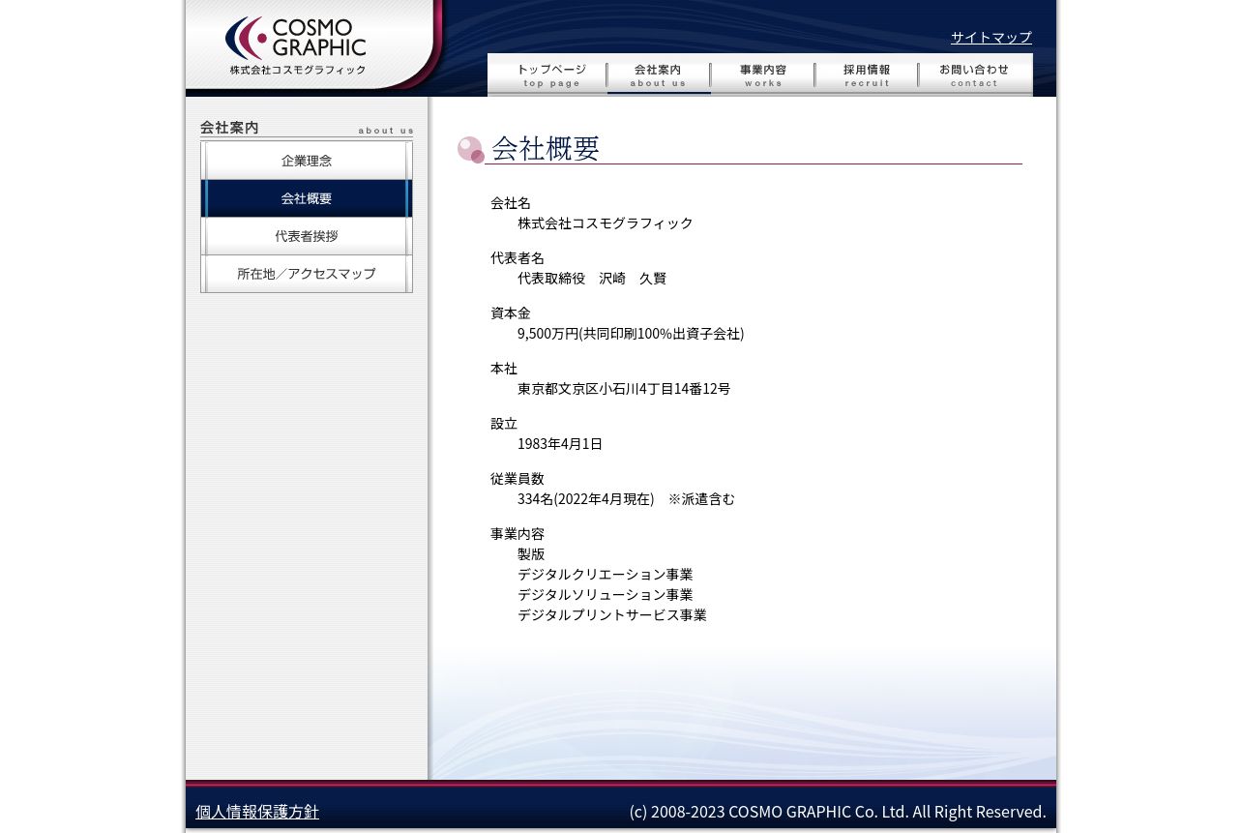Open the 採用情報 recruit tab

tap(867, 74)
